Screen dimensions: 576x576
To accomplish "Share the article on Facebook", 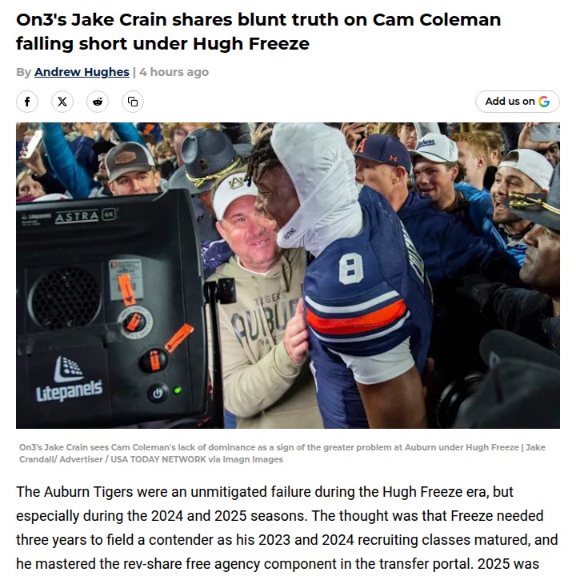I will (27, 102).
